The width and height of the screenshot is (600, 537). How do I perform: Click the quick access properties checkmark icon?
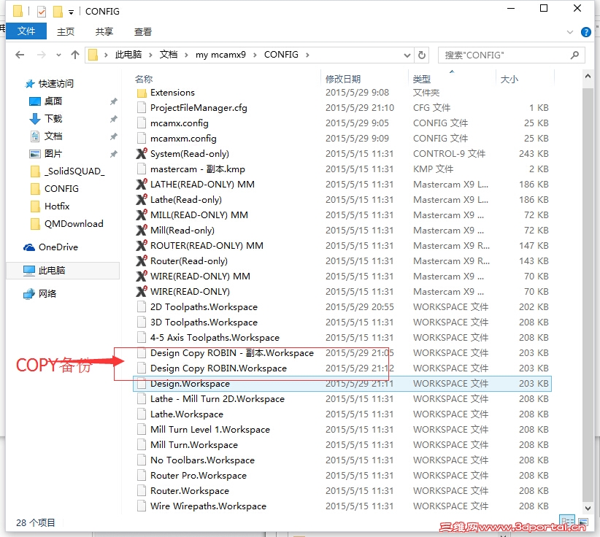point(42,12)
